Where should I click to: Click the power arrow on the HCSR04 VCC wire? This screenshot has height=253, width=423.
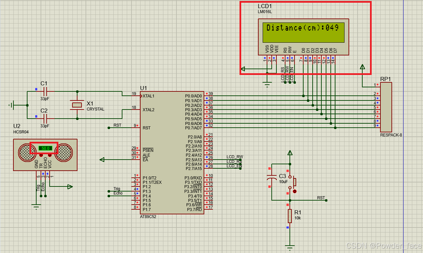[70, 187]
